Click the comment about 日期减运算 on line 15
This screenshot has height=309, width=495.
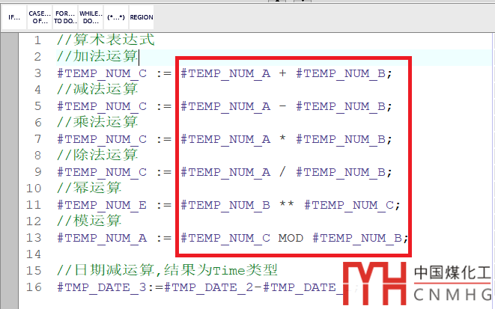click(167, 270)
